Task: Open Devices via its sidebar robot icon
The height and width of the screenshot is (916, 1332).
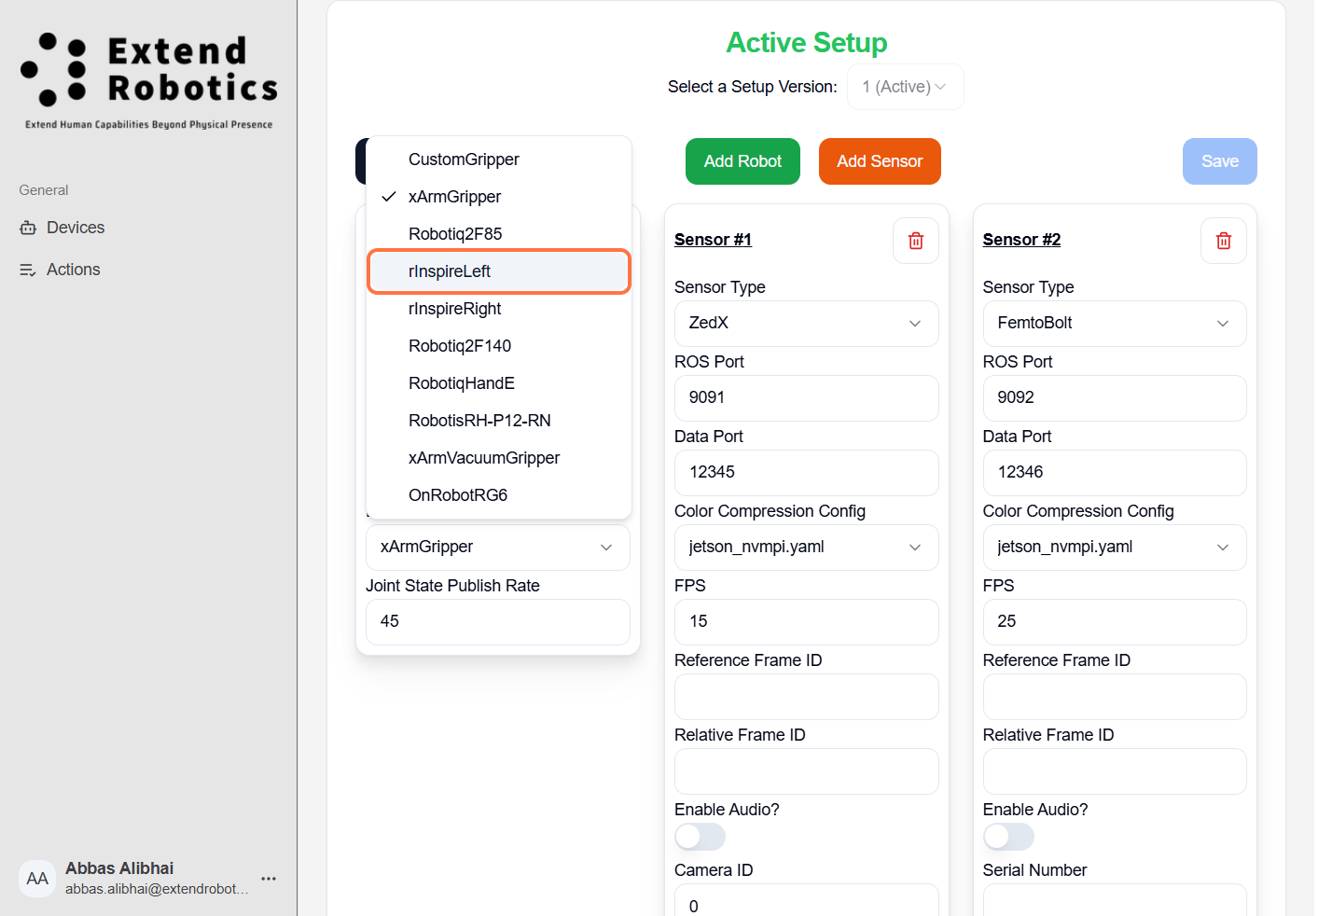Action: tap(28, 228)
